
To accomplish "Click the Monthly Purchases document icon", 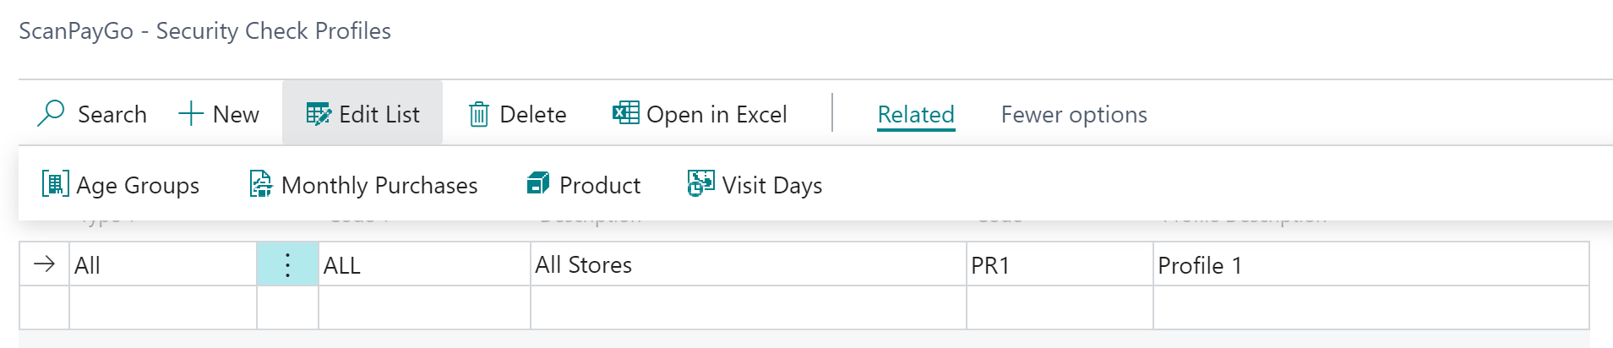I will [260, 183].
